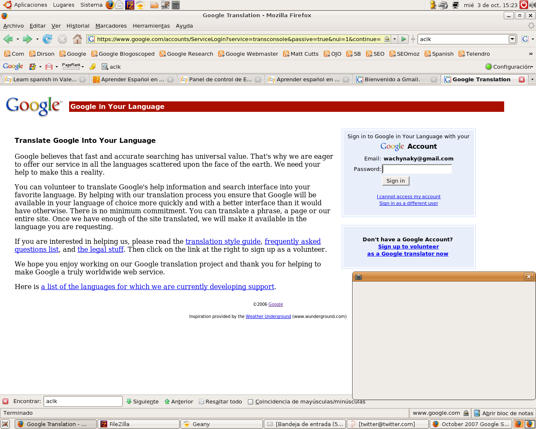Click the green Go arrow beside URL bar
The image size is (536, 429).
point(404,39)
